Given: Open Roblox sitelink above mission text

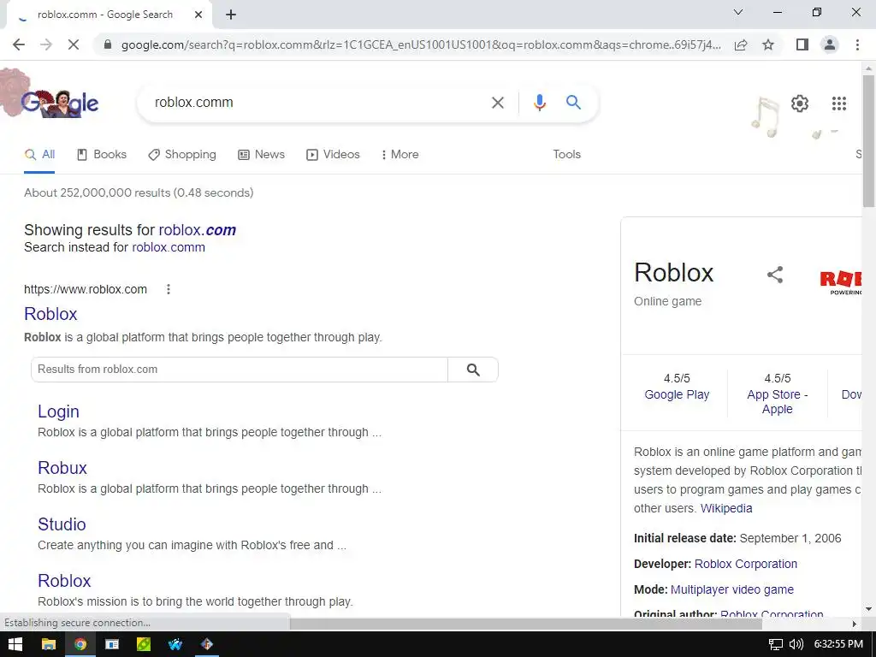Looking at the screenshot, I should click(63, 581).
